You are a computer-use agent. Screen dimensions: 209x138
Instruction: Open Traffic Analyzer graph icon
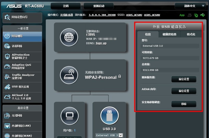click(7, 77)
